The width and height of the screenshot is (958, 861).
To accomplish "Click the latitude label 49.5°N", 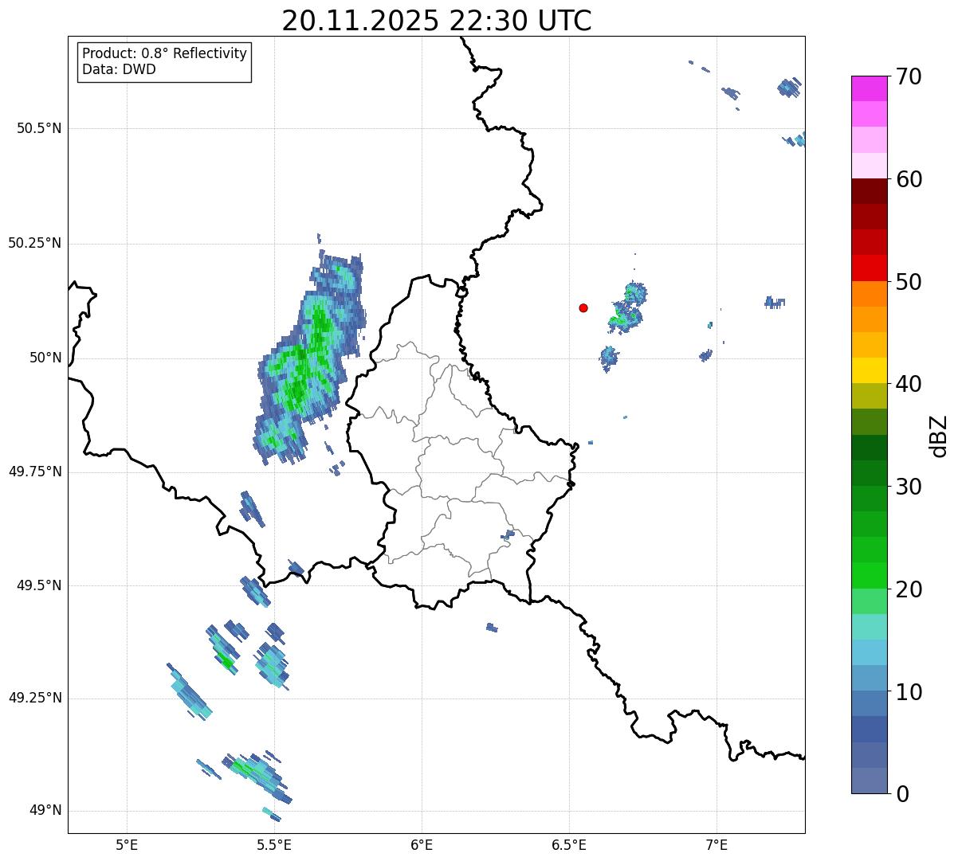I will 39,585.
